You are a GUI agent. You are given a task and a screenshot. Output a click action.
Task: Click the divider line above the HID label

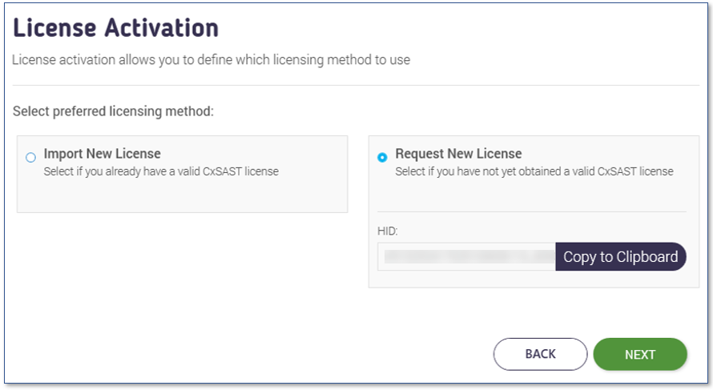pyautogui.click(x=532, y=212)
